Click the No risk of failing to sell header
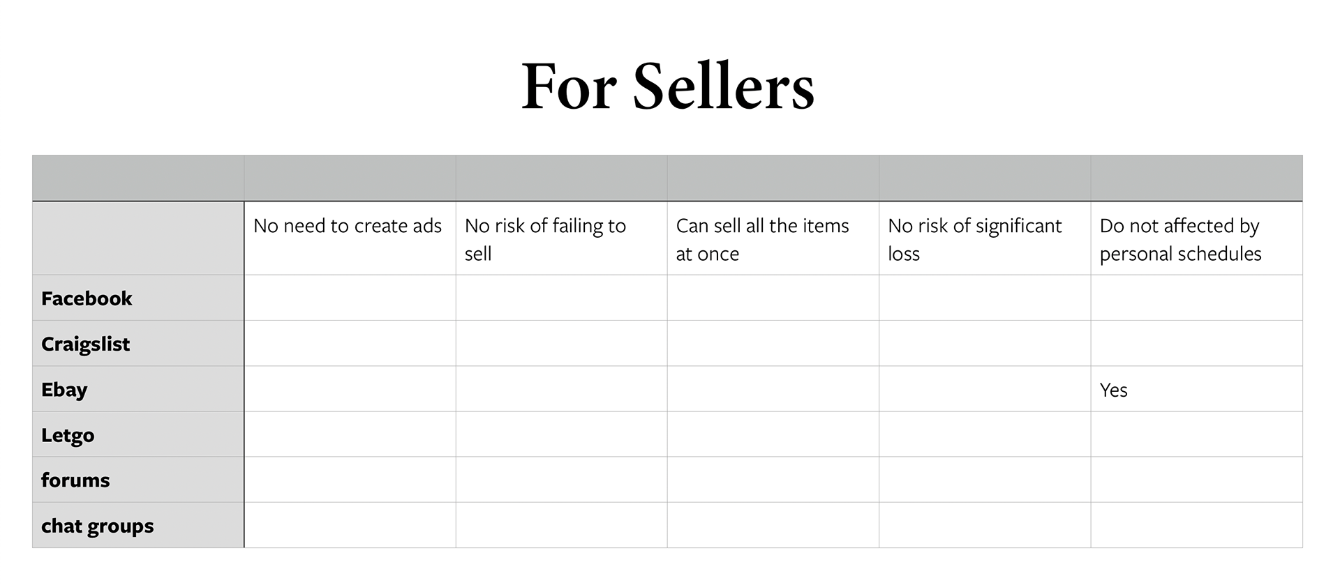This screenshot has height=585, width=1340. [x=561, y=238]
